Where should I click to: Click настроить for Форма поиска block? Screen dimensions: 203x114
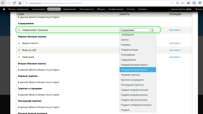[x=175, y=43]
